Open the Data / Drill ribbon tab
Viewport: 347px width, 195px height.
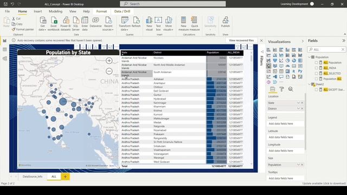[122, 11]
